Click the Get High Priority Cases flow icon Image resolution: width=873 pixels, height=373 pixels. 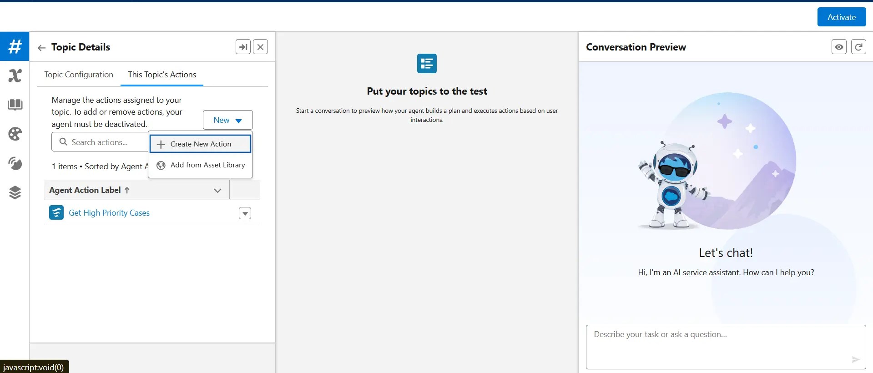coord(56,212)
